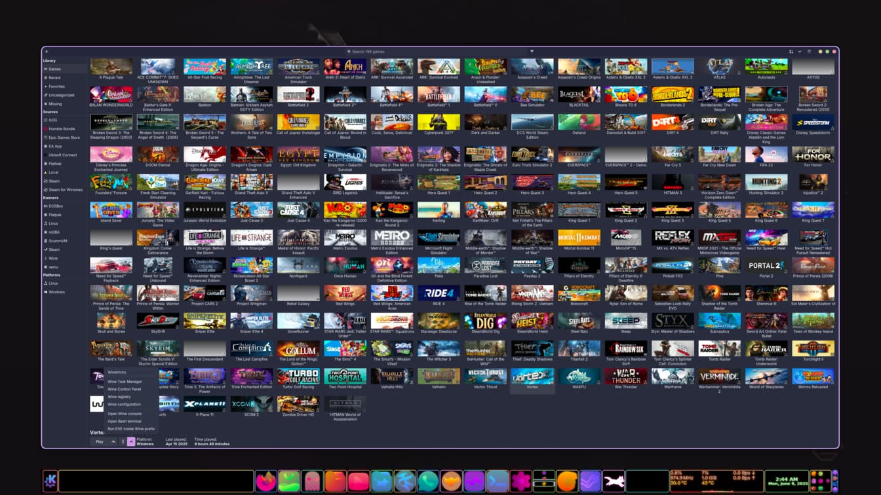
Task: Select Favorites in Library sidebar
Action: pos(64,86)
